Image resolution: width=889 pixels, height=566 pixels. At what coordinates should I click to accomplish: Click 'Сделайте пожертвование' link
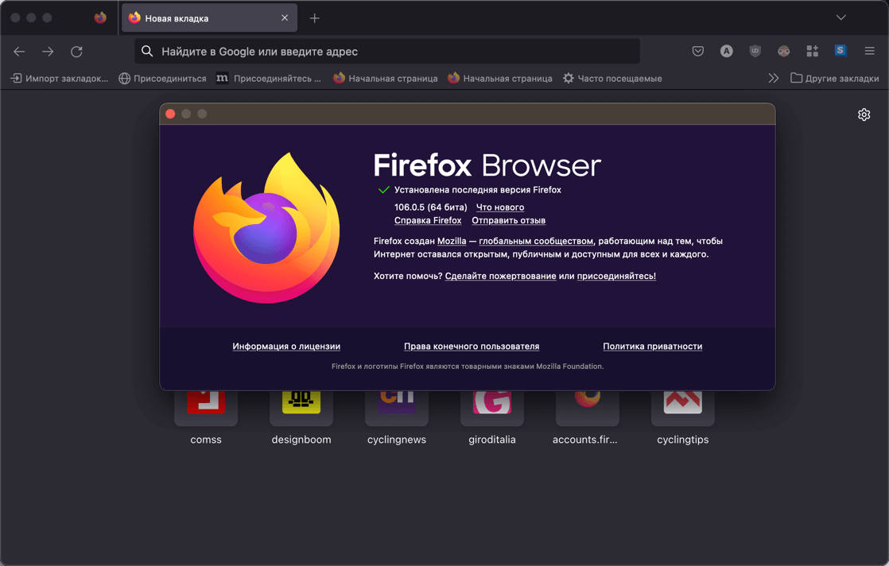pos(501,276)
